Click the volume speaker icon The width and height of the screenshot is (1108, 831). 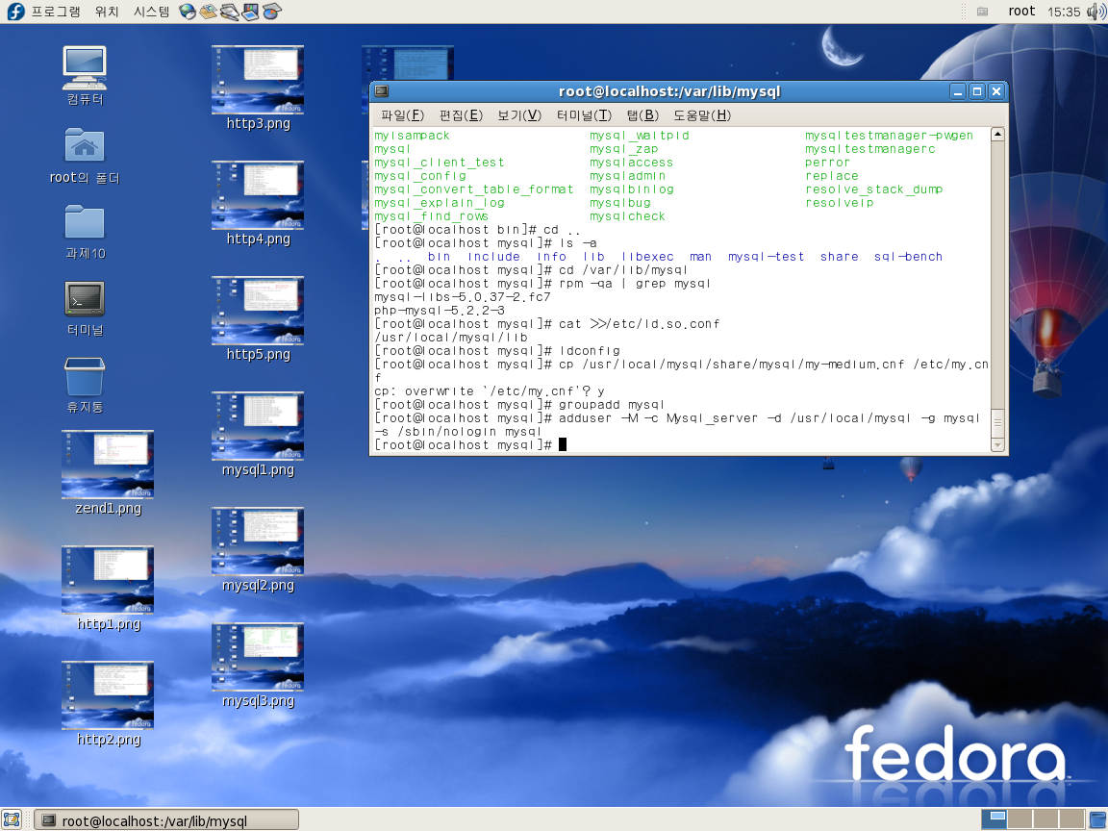click(1095, 12)
